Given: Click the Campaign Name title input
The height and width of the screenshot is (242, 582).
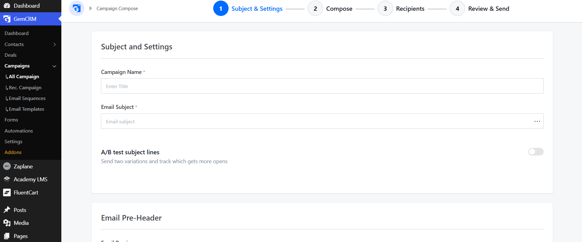Looking at the screenshot, I should (322, 86).
